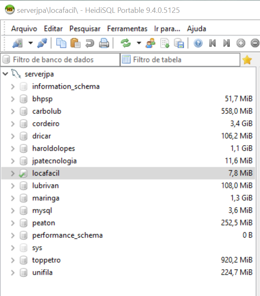Screen dimensions: 260x296
Task: Open the Ir para... menu
Action: pyautogui.click(x=167, y=29)
